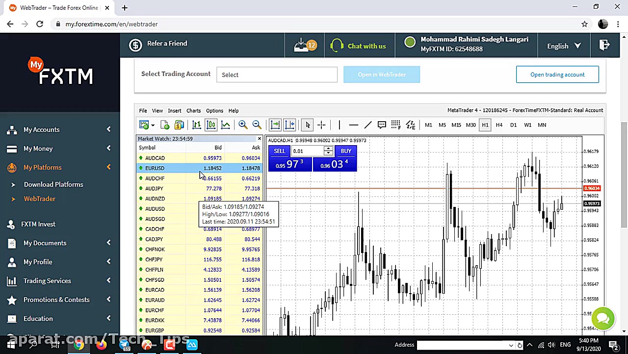Expand the English language dropdown

click(564, 46)
